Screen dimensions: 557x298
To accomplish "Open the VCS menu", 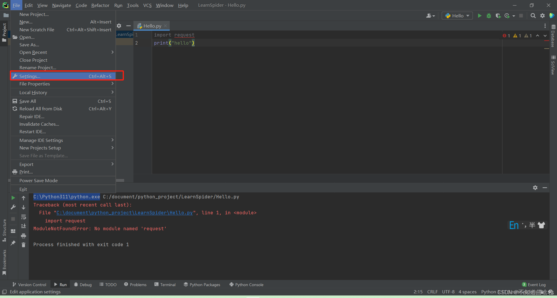I will (147, 5).
